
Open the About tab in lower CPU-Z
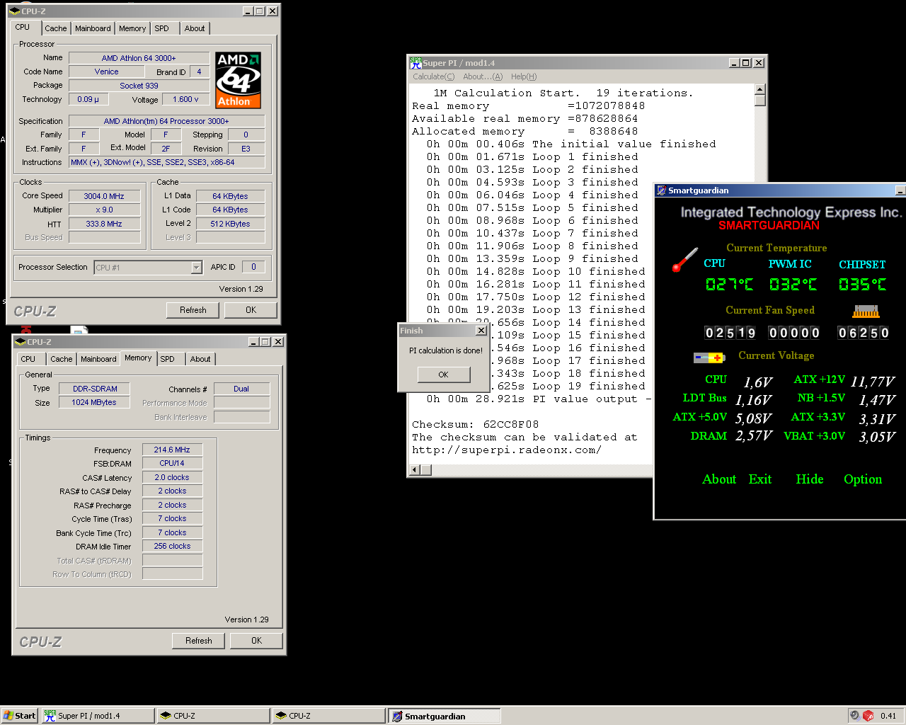point(200,359)
